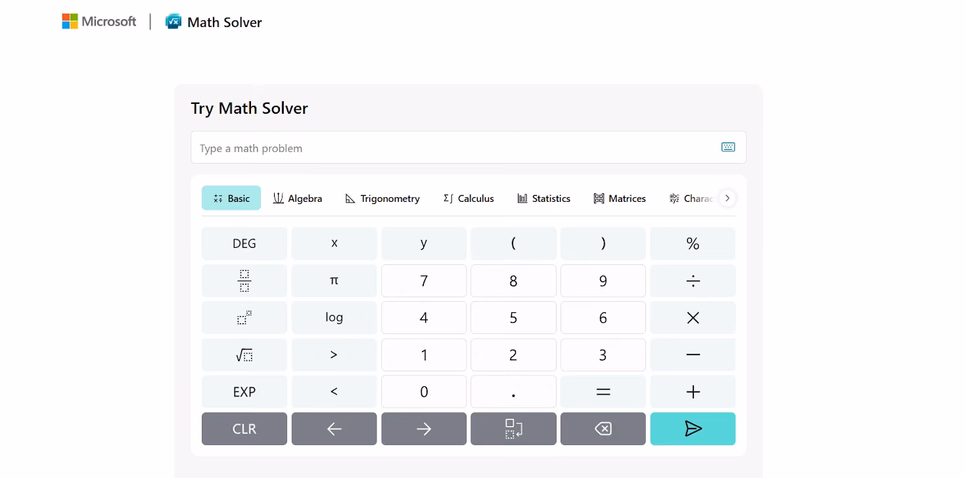Image resolution: width=966 pixels, height=478 pixels.
Task: Switch to the Calculus tab
Action: point(469,198)
